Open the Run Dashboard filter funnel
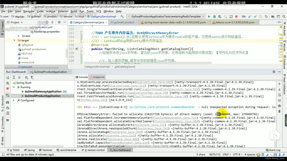Image resolution: width=287 pixels, height=161 pixels. click(x=32, y=78)
